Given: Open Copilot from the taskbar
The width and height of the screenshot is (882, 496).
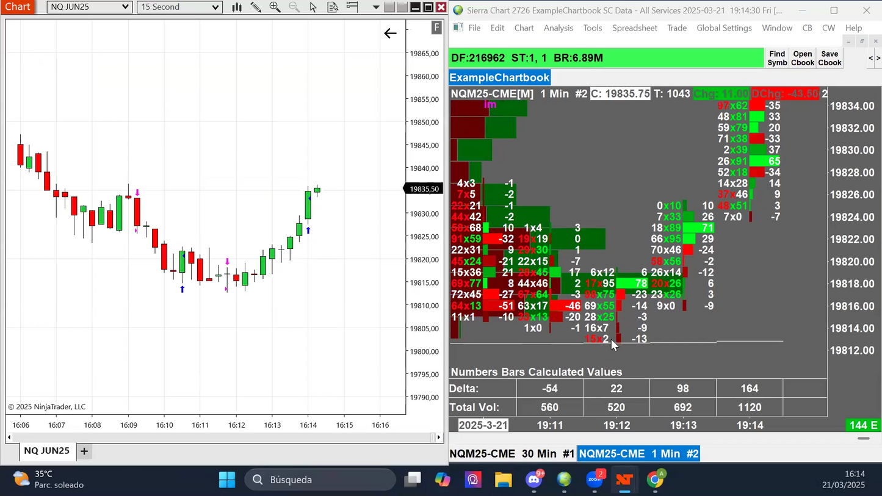Looking at the screenshot, I should point(443,480).
